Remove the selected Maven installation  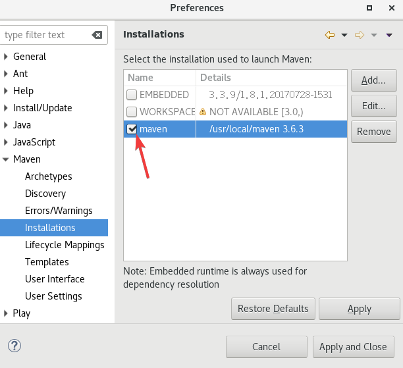tap(374, 132)
